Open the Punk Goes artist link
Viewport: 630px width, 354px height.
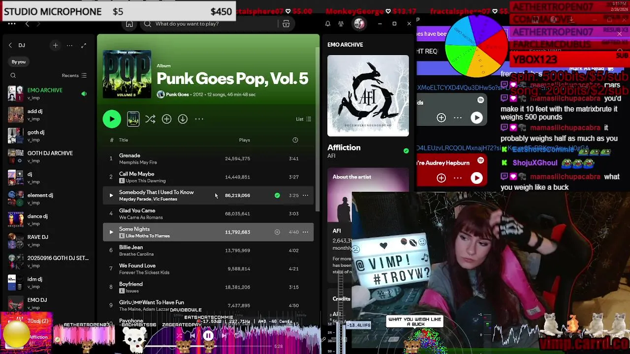[177, 94]
